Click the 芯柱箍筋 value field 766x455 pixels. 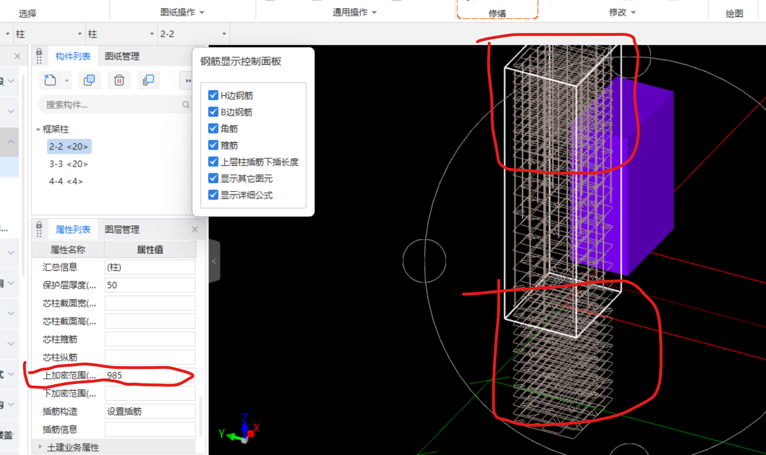click(x=150, y=339)
